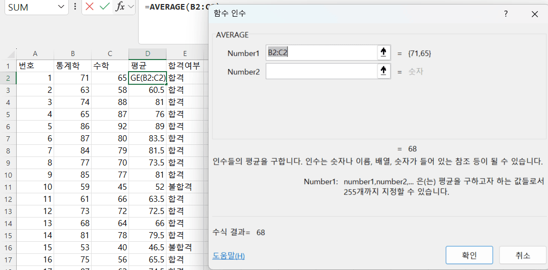This screenshot has height=270, width=548.
Task: Collapse dialog using Number1 range selector arrow
Action: (384, 52)
